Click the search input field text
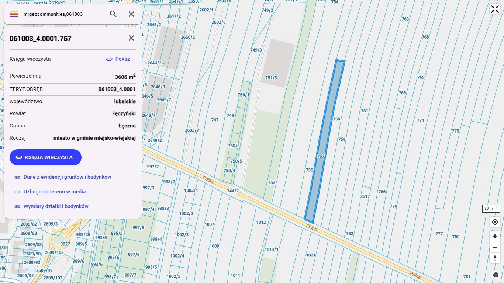 click(59, 14)
